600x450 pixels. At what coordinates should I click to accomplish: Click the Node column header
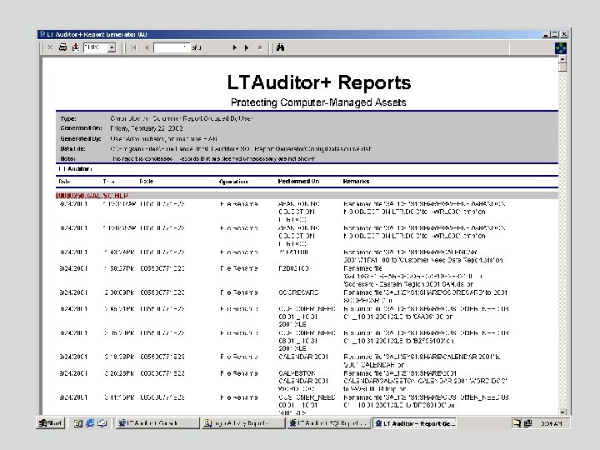(147, 182)
